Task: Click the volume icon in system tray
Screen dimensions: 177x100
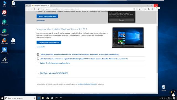Action: tap(165, 98)
